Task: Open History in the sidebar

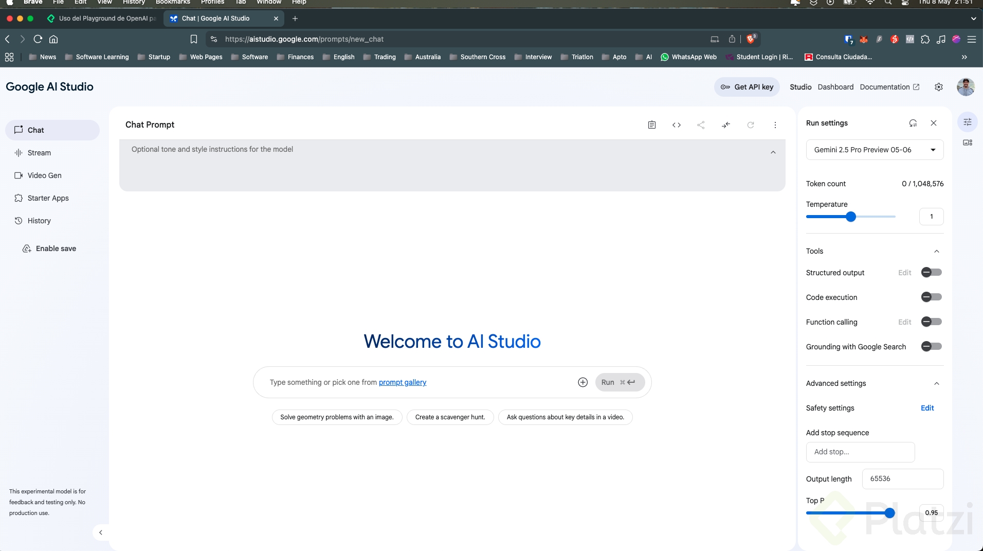Action: pos(52,221)
